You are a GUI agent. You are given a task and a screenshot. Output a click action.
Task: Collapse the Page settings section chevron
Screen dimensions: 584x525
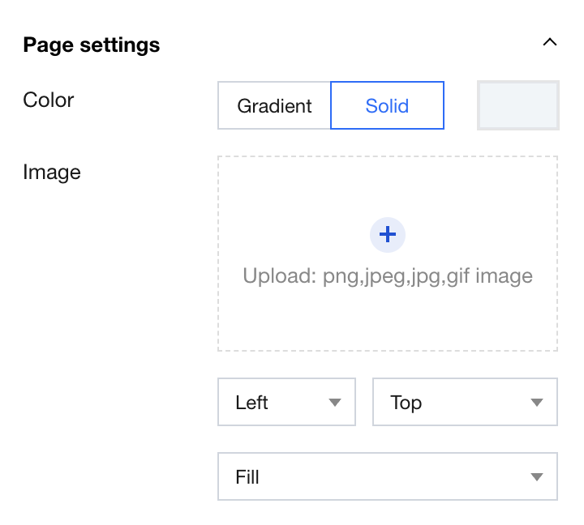click(550, 42)
